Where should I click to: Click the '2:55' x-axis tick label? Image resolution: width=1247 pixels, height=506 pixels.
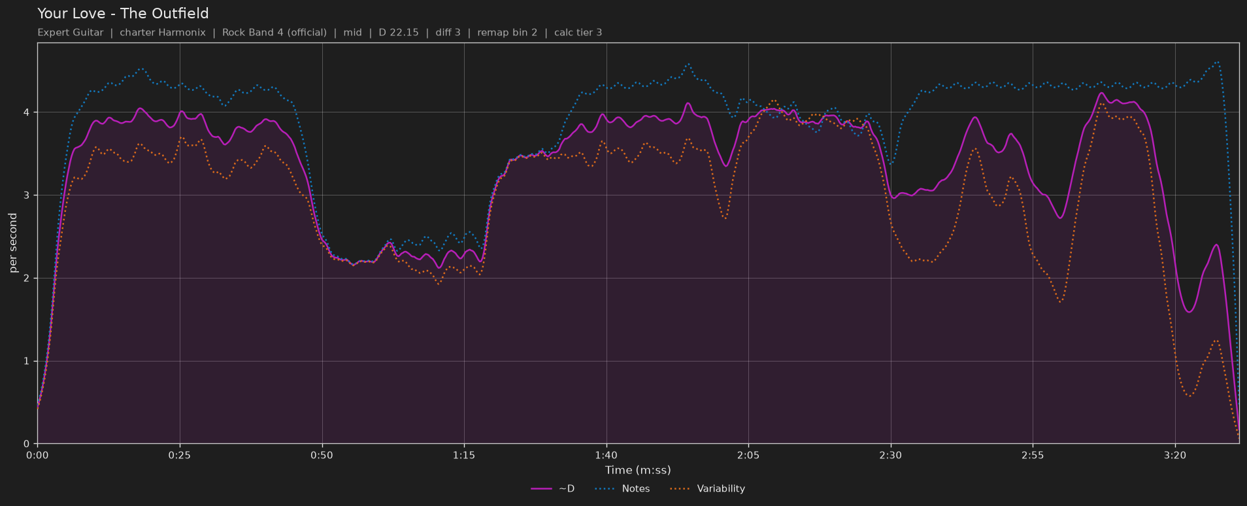[1033, 455]
